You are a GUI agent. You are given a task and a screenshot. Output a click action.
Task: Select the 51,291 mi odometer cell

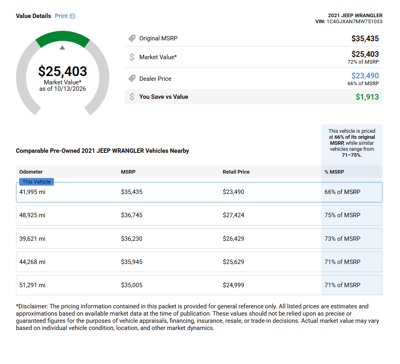(32, 285)
